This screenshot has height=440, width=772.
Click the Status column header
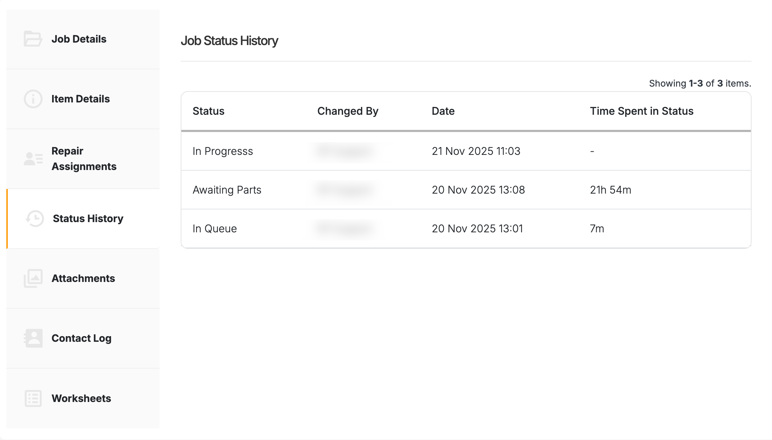click(x=208, y=111)
